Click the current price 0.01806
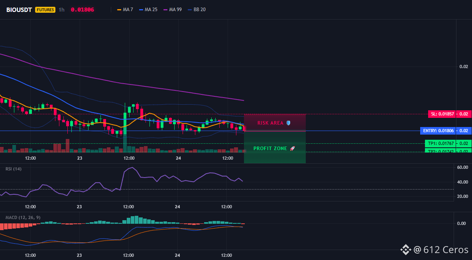 (82, 10)
